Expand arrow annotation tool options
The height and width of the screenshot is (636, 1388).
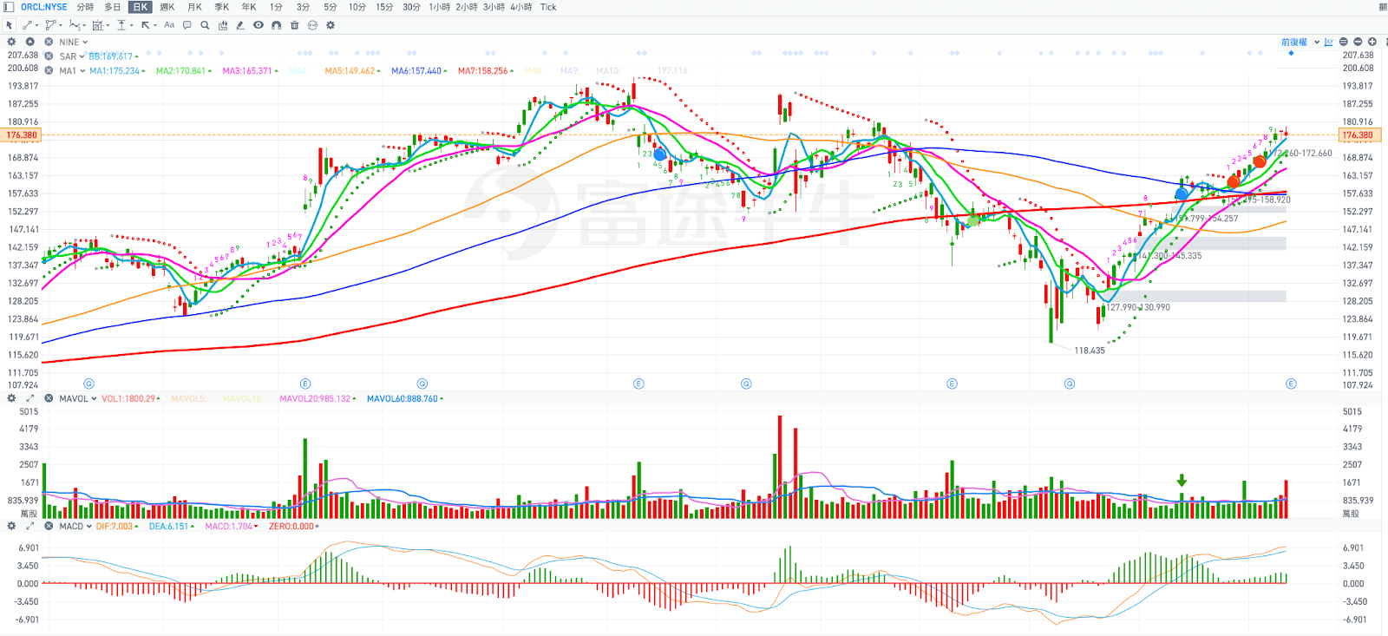pos(154,25)
